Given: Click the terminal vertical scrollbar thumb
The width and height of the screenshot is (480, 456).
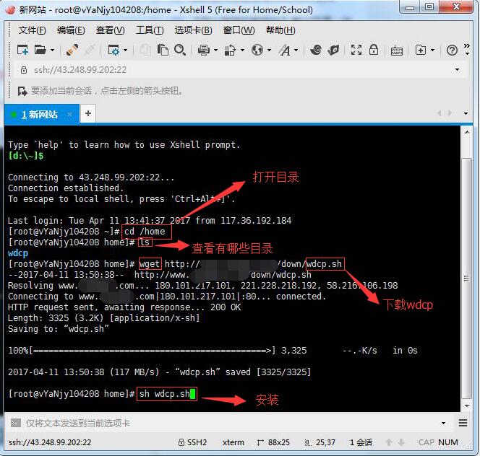Looking at the screenshot, I should point(467,278).
